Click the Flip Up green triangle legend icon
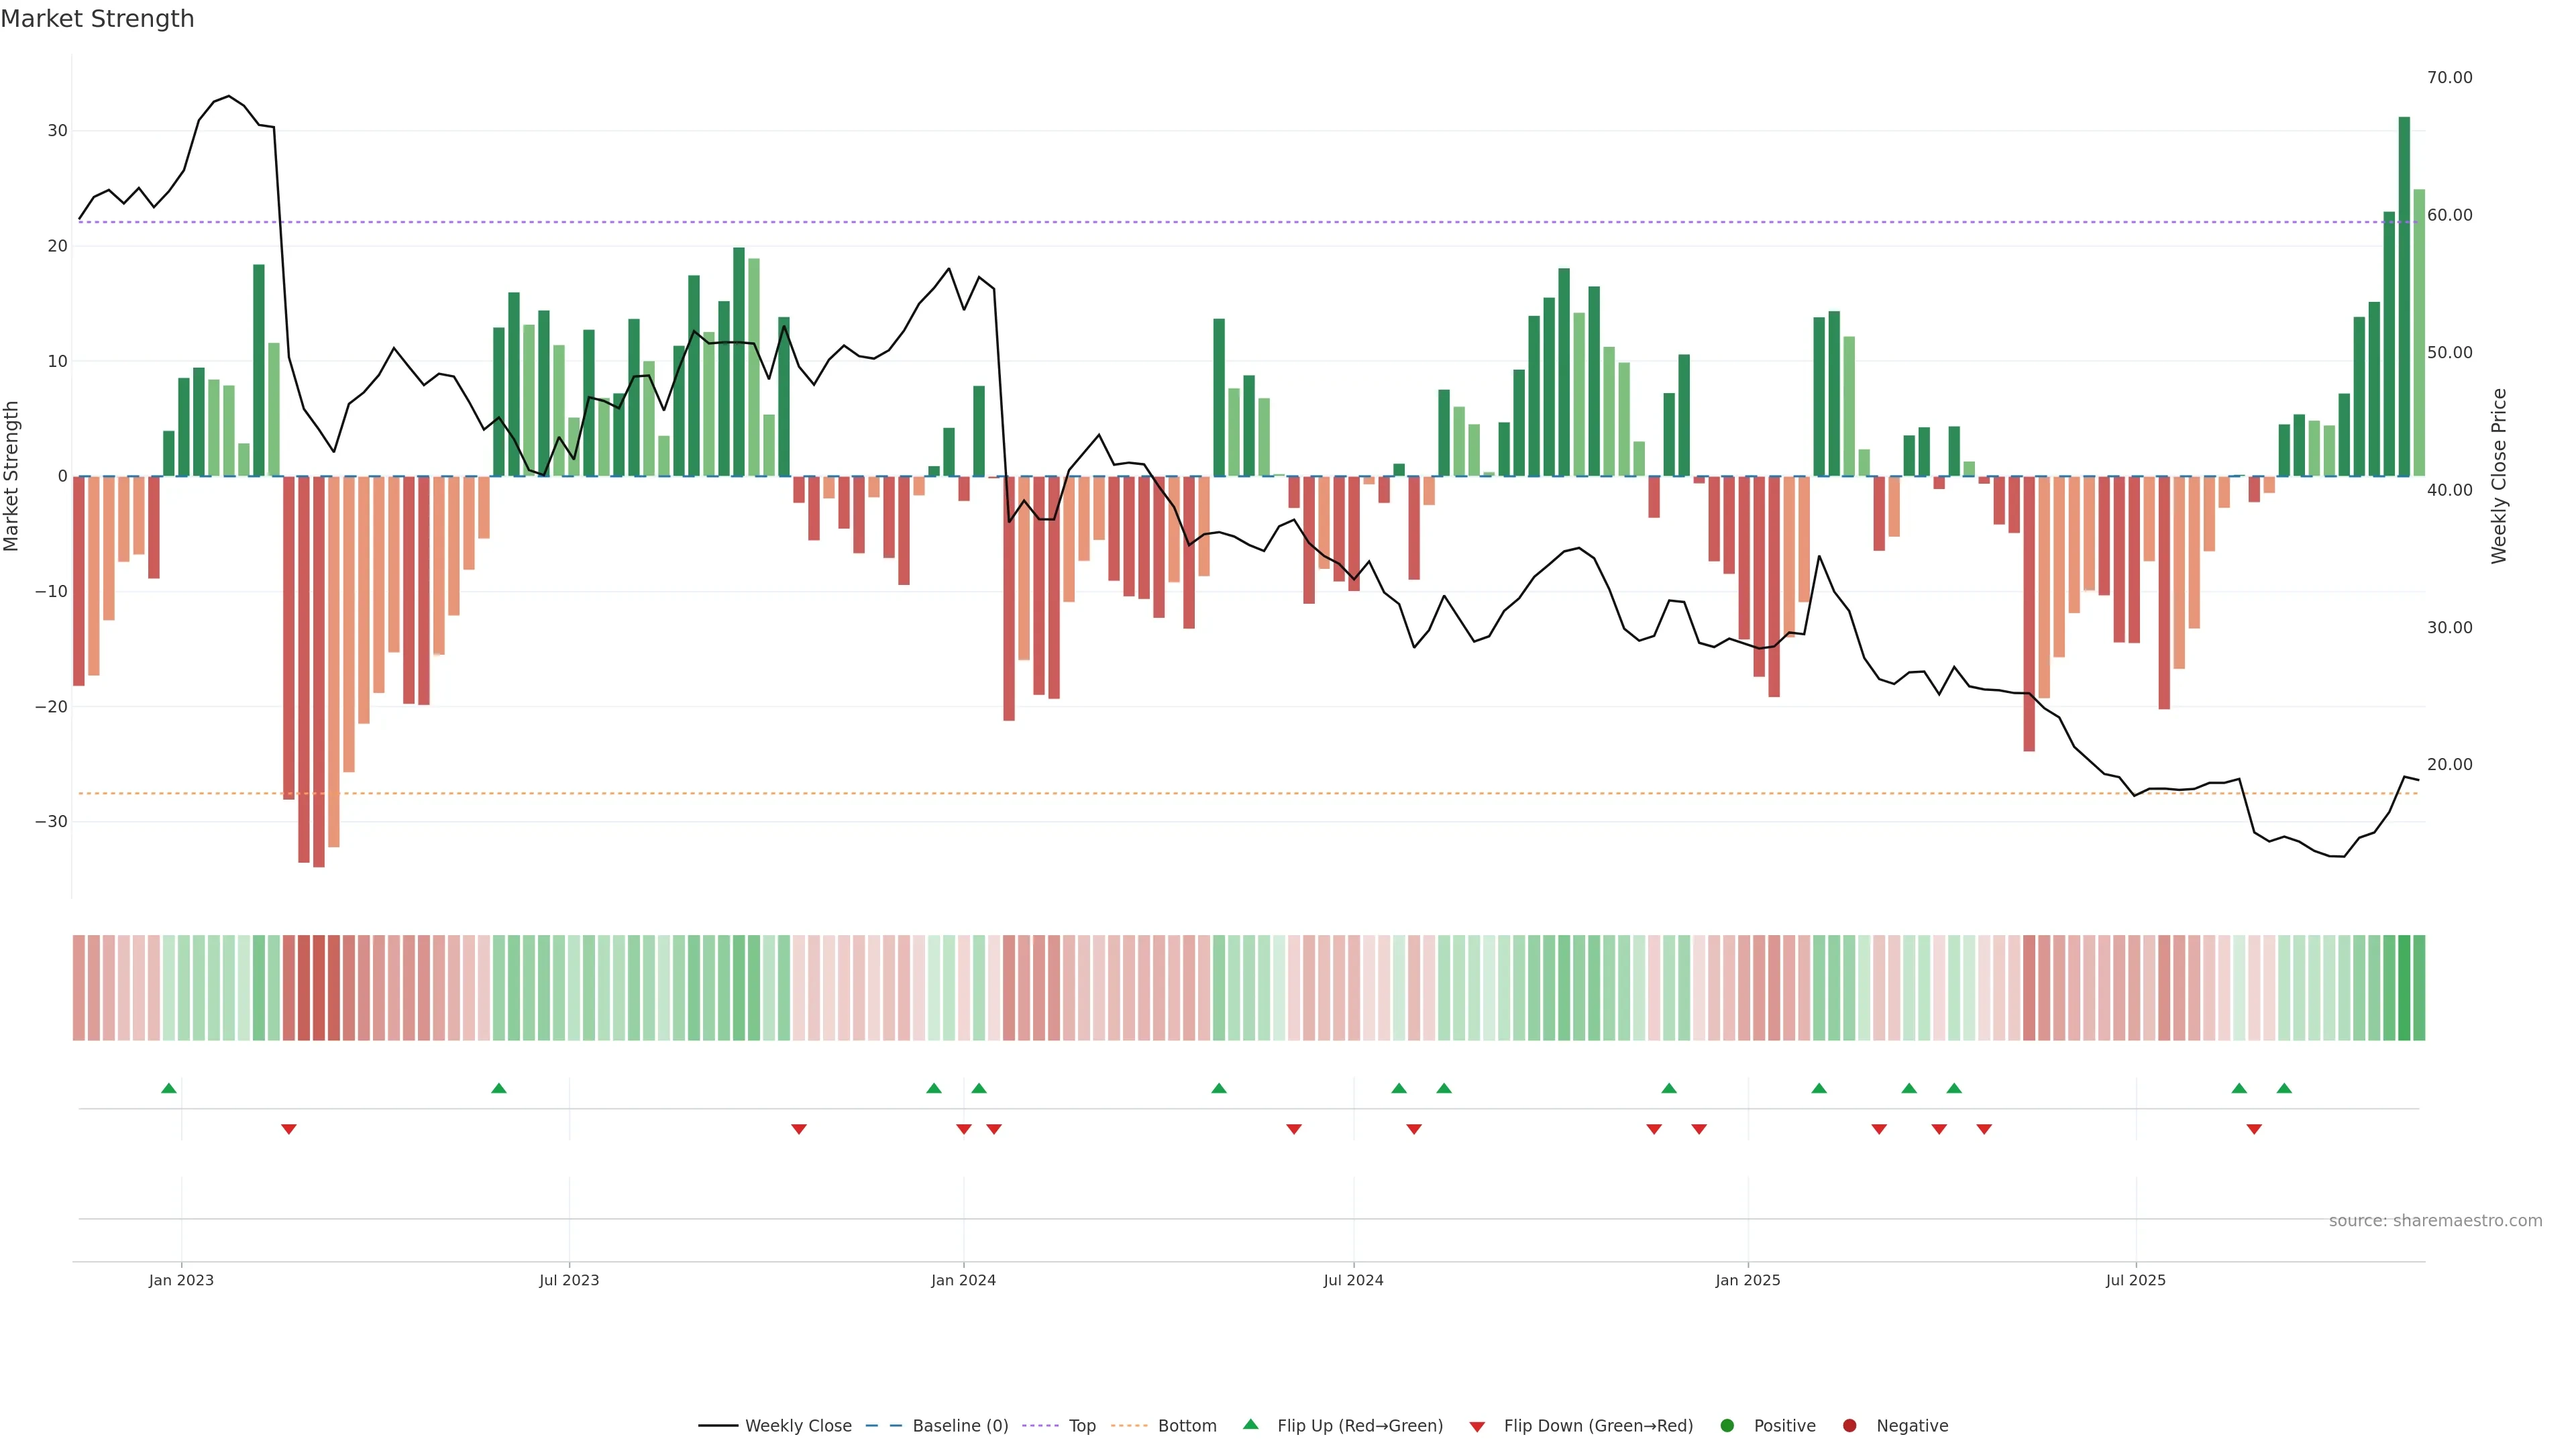The image size is (2576, 1449). click(x=1250, y=1424)
